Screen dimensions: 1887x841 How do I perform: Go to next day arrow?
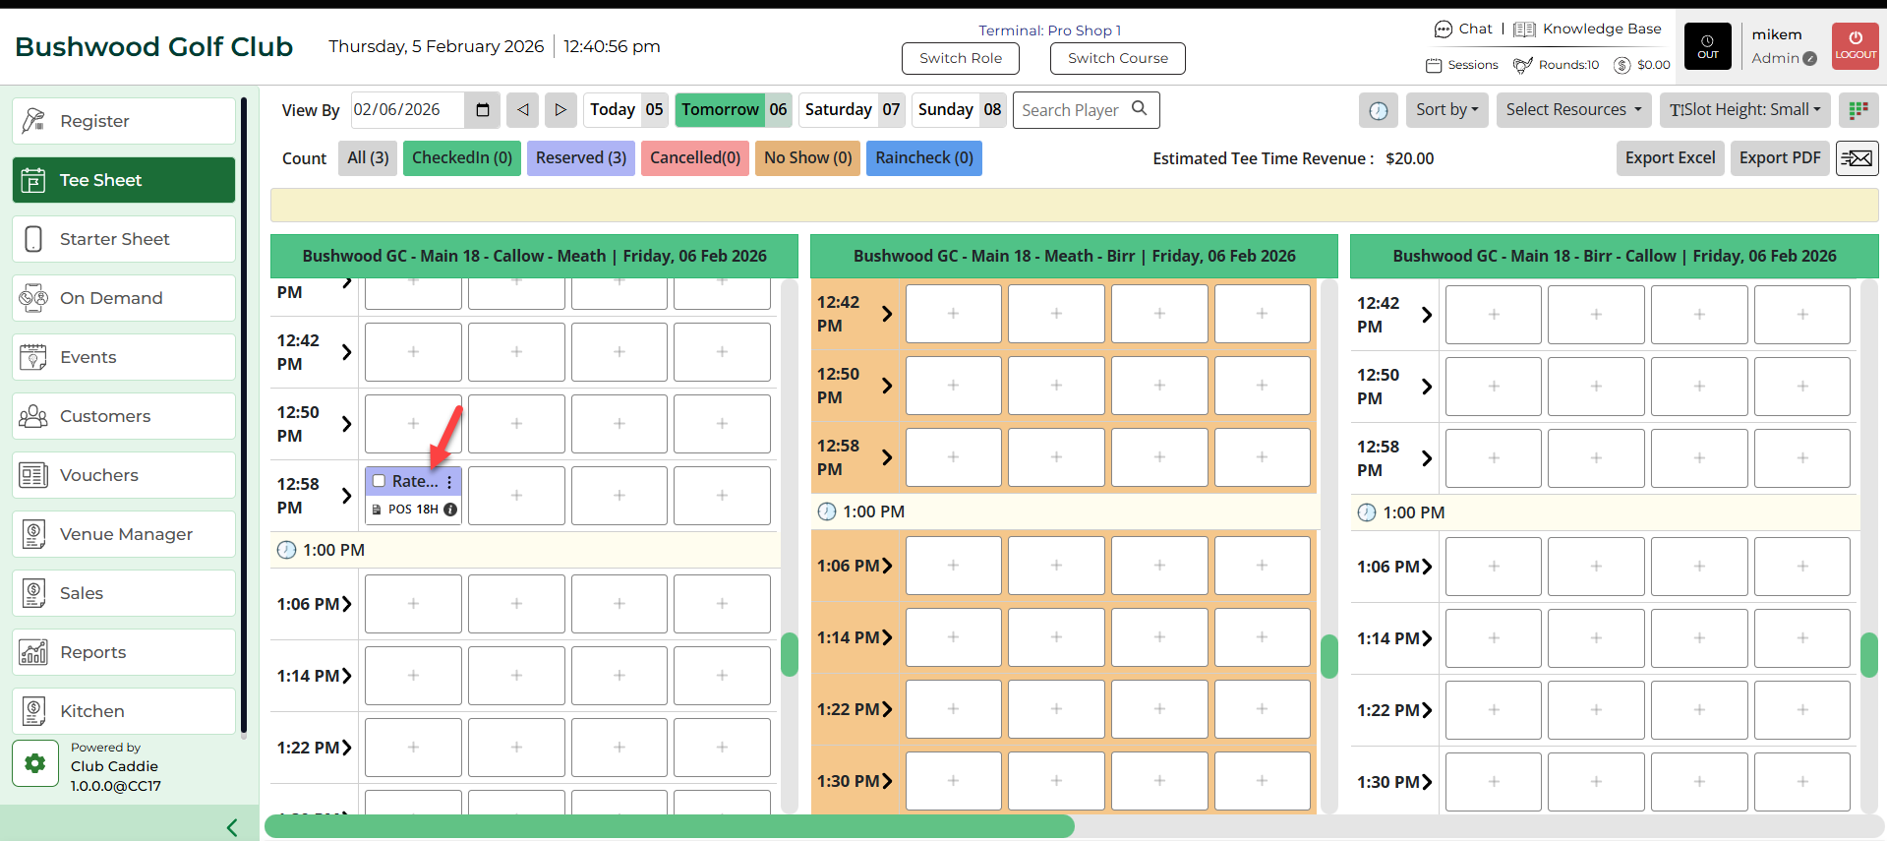pyautogui.click(x=560, y=110)
